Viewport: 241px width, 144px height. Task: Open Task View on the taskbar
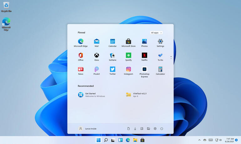pyautogui.click(x=113, y=140)
